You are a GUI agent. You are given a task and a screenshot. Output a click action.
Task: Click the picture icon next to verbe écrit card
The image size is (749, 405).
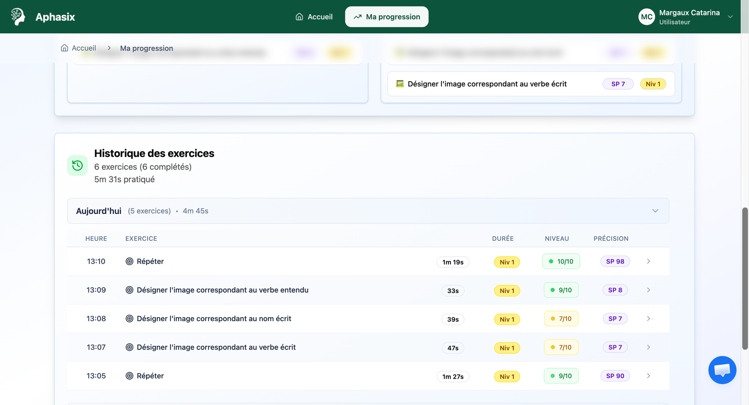[400, 84]
